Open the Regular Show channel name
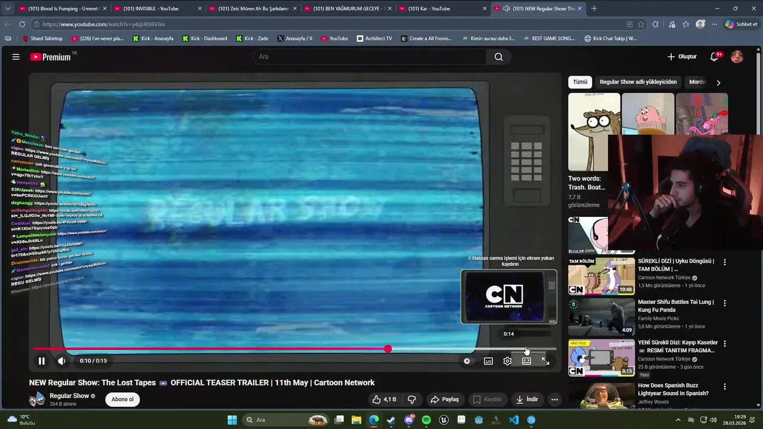This screenshot has height=429, width=763. [x=69, y=396]
